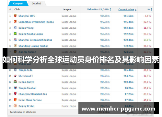Image resolution: width=162 pixels, height=117 pixels.
Task: Click Shanghai Greenland Shenhua crest icon
Action: [15, 40]
